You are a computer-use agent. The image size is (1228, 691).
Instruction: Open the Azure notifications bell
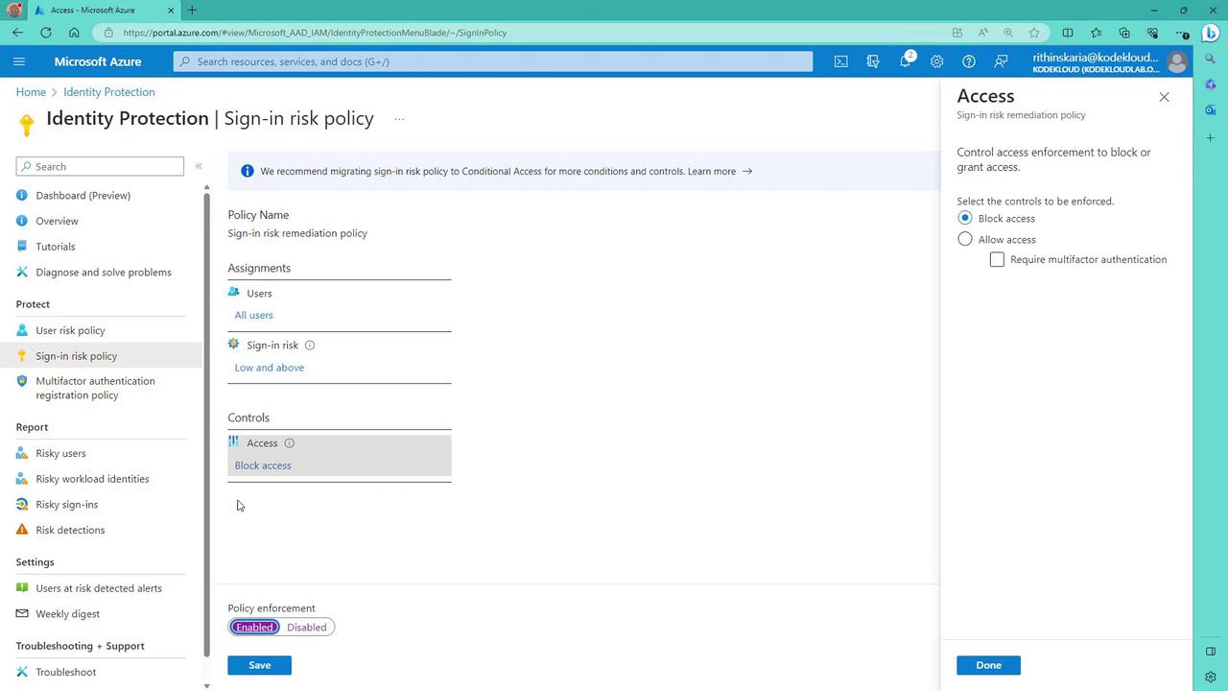[x=905, y=61]
